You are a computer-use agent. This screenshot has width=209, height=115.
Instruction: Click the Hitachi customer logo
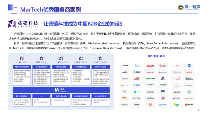(x=163, y=66)
